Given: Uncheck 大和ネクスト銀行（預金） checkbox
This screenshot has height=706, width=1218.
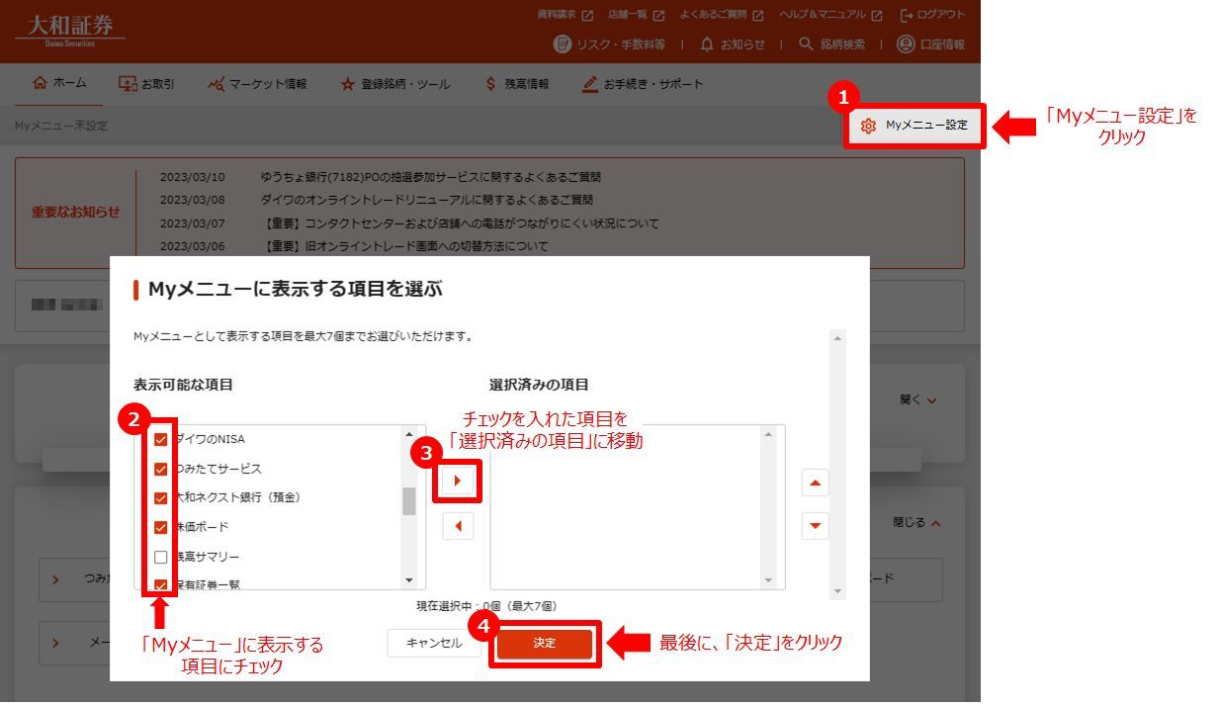Looking at the screenshot, I should (x=160, y=497).
